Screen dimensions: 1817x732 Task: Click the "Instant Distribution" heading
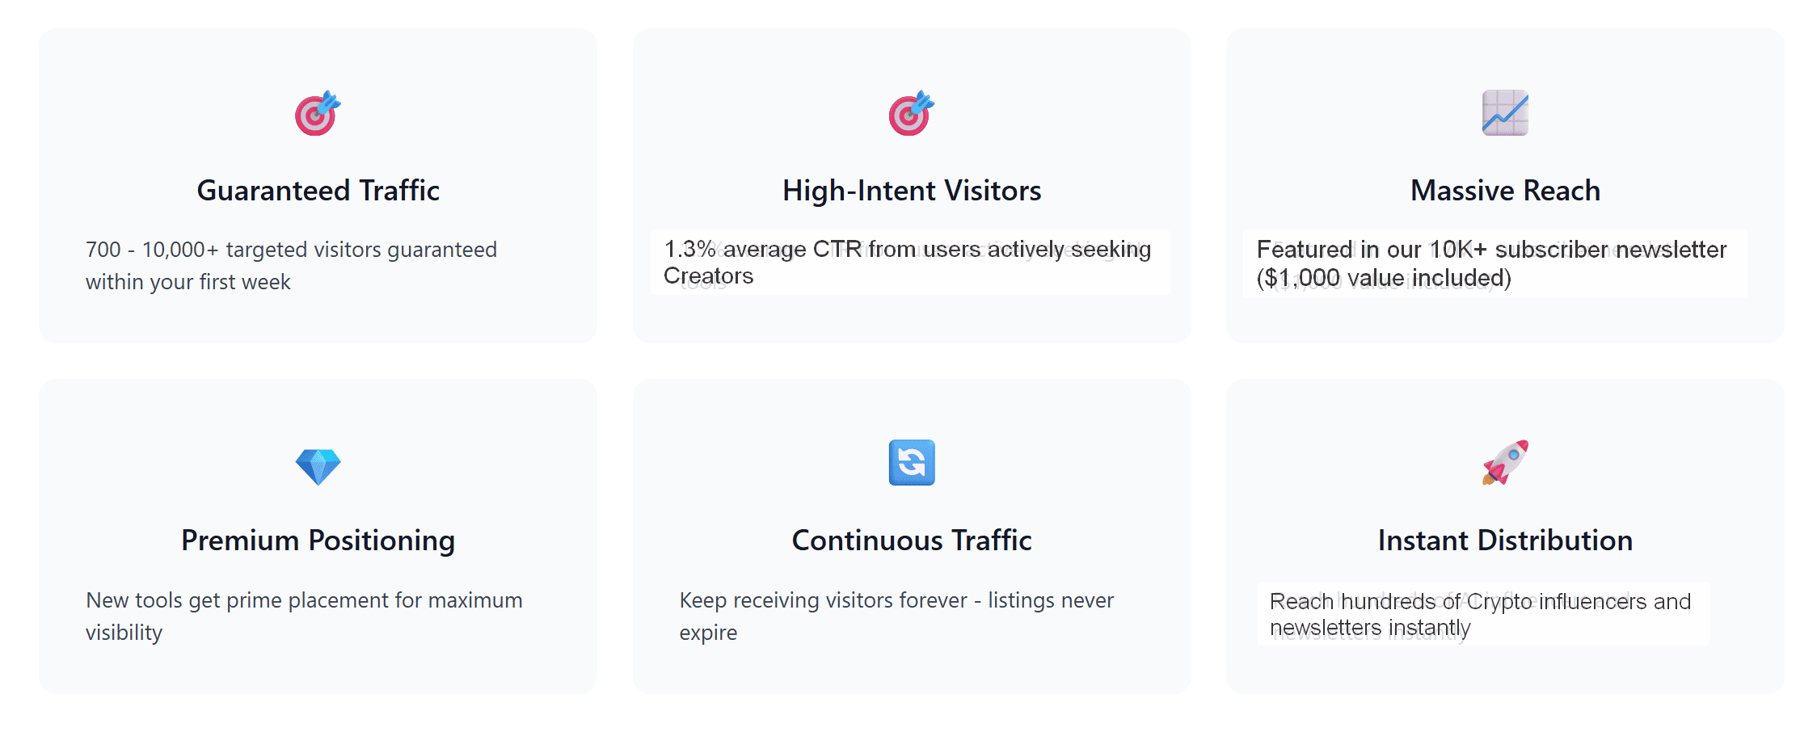[1504, 541]
